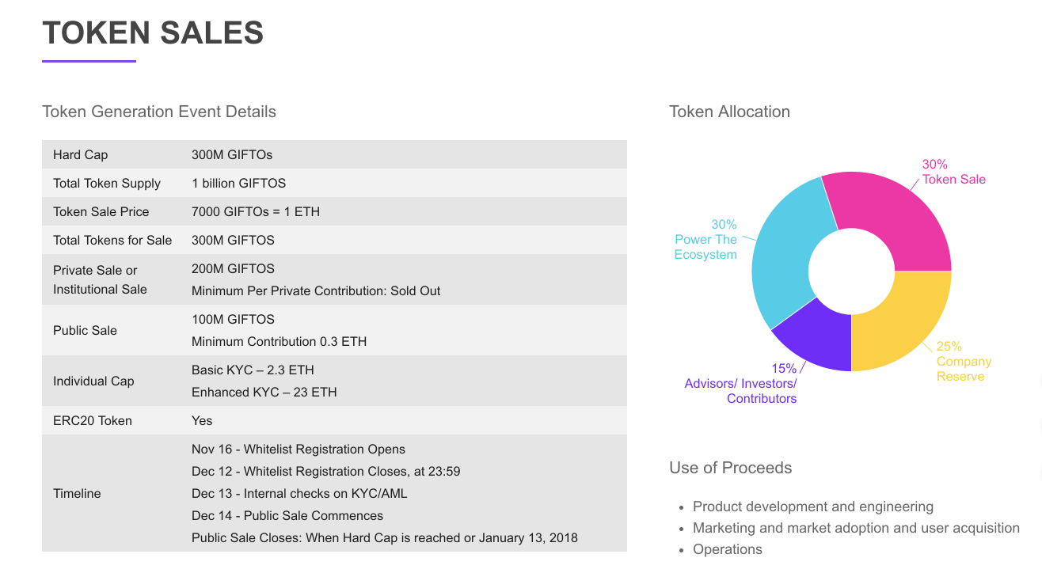Click the Token Allocation heading
The image size is (1042, 573).
click(x=729, y=112)
